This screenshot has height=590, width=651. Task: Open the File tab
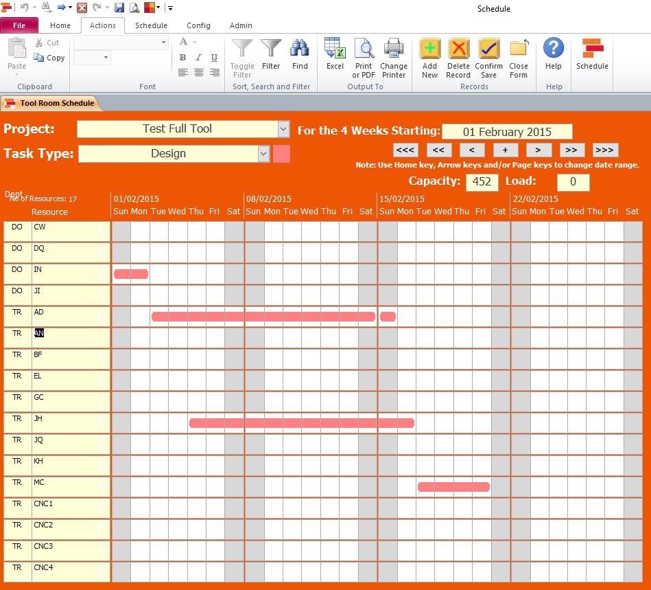19,25
